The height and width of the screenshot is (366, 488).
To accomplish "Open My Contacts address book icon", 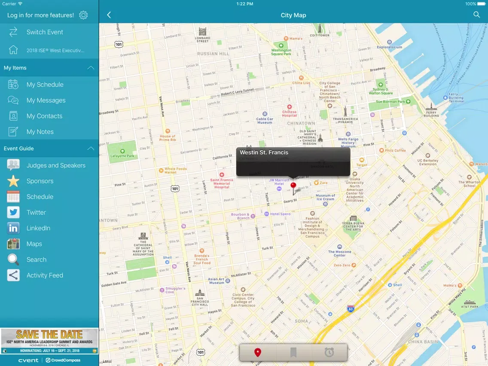I will (x=13, y=116).
